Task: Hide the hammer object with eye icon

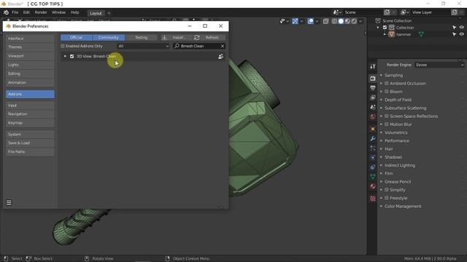Action: point(462,34)
